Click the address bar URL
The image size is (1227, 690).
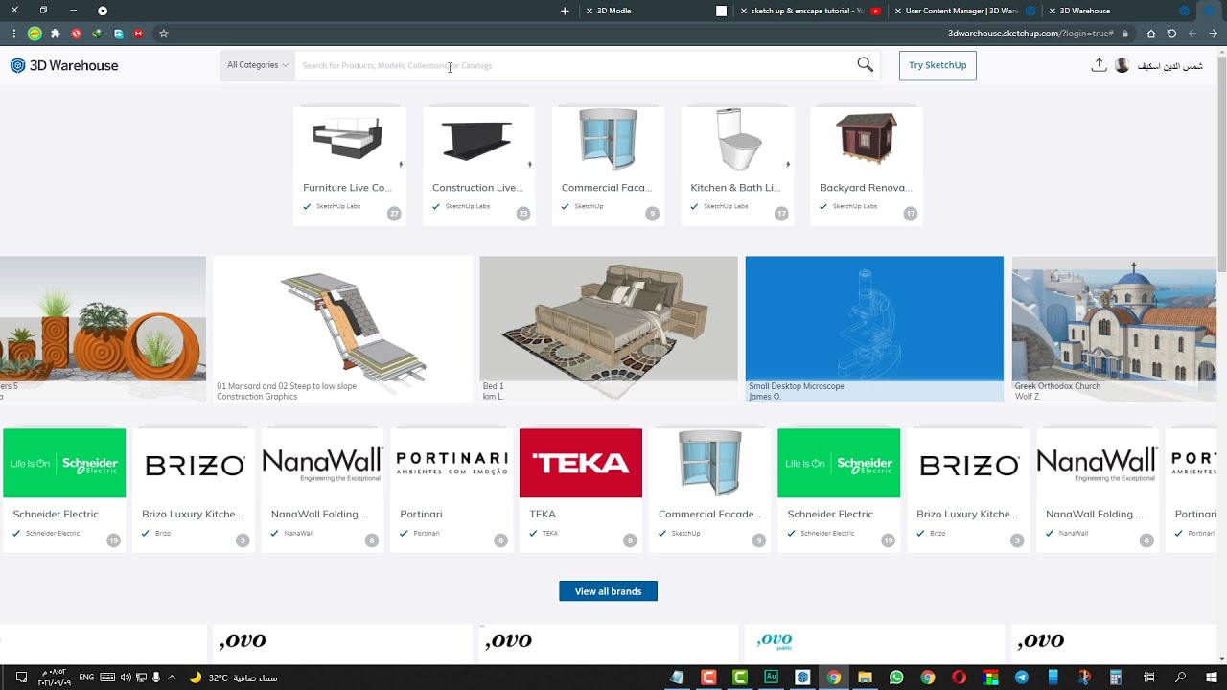(x=1030, y=34)
